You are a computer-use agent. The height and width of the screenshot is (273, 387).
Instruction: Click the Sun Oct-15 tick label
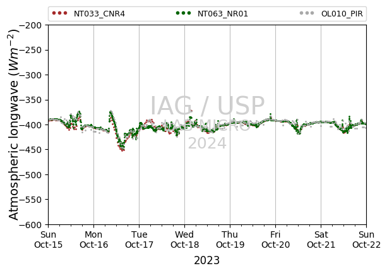pyautogui.click(x=49, y=240)
